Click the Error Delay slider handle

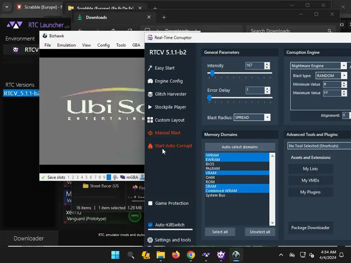coord(209,98)
